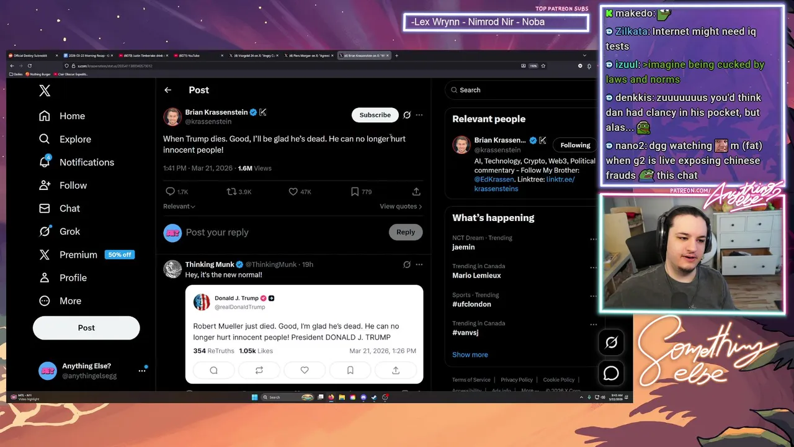The width and height of the screenshot is (794, 447).
Task: Open jaemin trending topic
Action: (x=463, y=247)
